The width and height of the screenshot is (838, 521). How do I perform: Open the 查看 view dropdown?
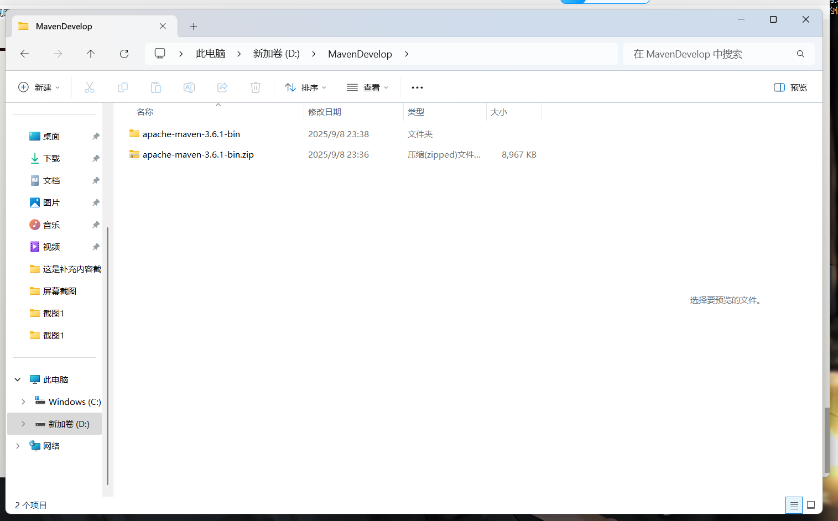pos(368,87)
